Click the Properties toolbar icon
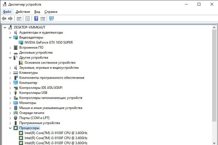This screenshot has width=218, height=145. 27,18
